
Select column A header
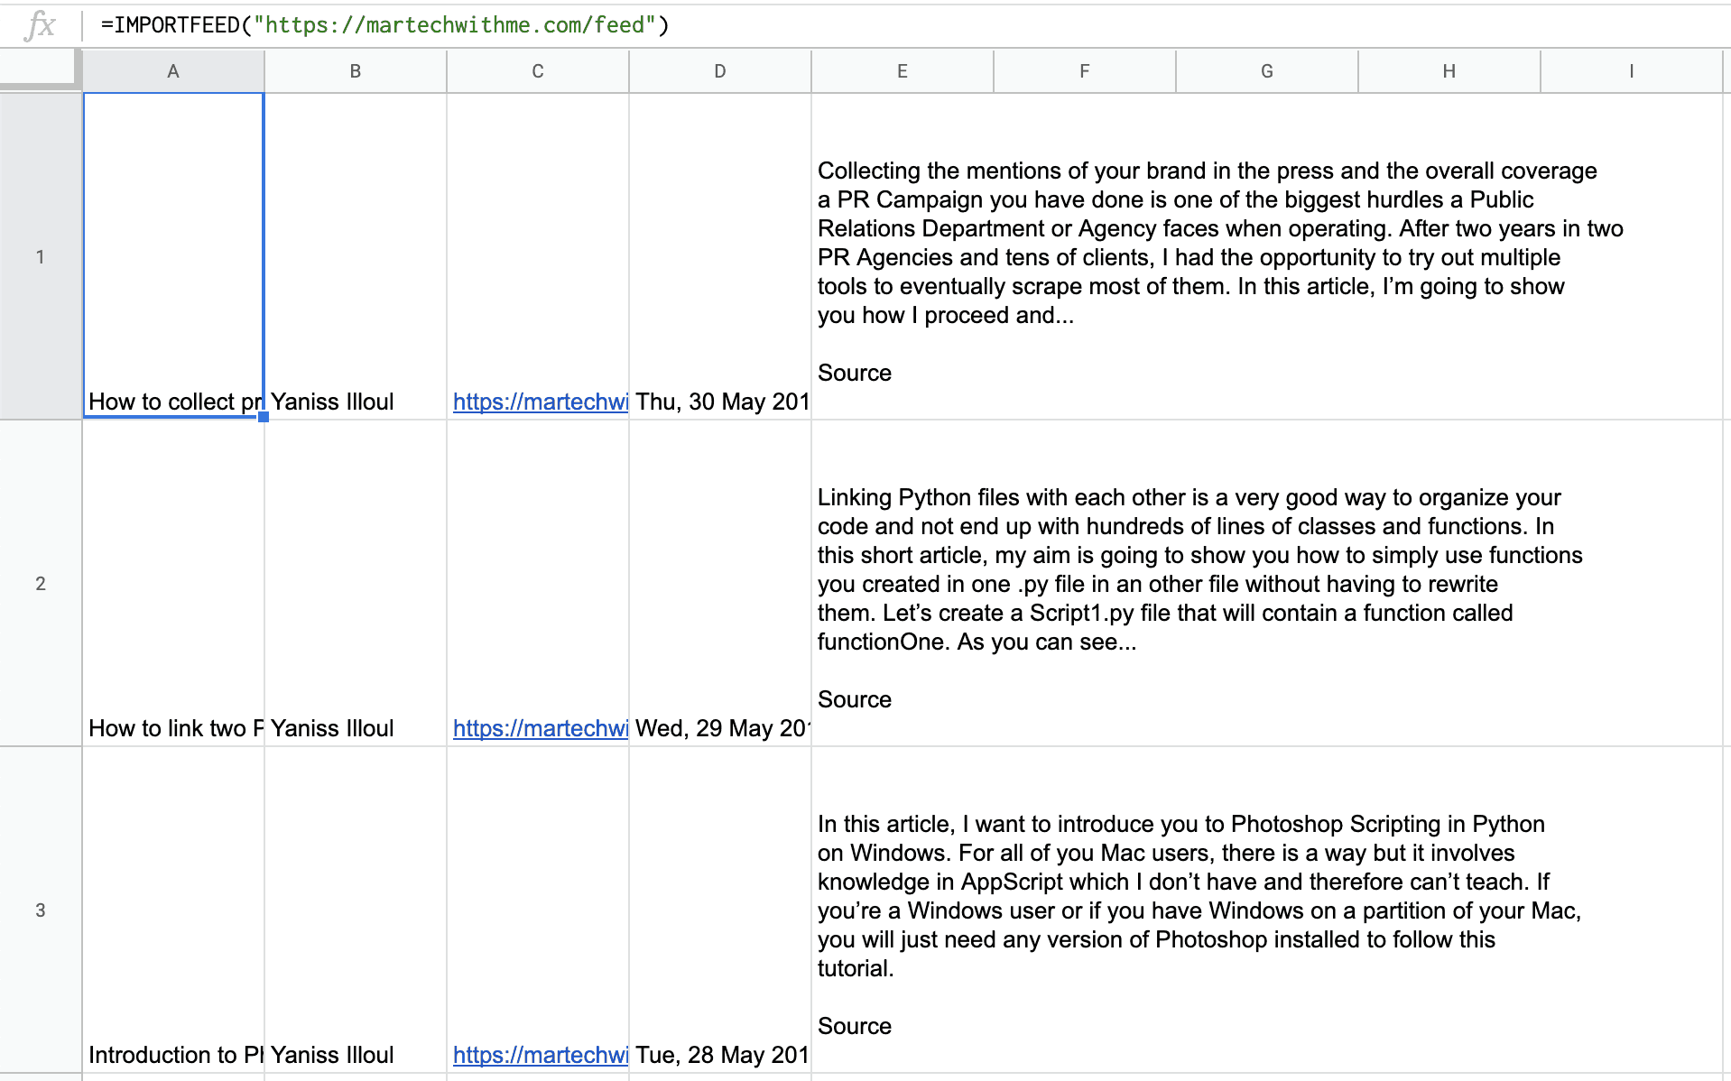pos(173,71)
